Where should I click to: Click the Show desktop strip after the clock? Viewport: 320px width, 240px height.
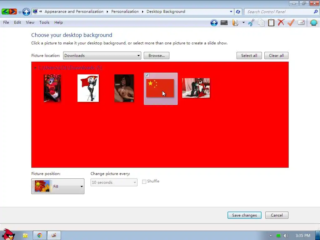317,236
